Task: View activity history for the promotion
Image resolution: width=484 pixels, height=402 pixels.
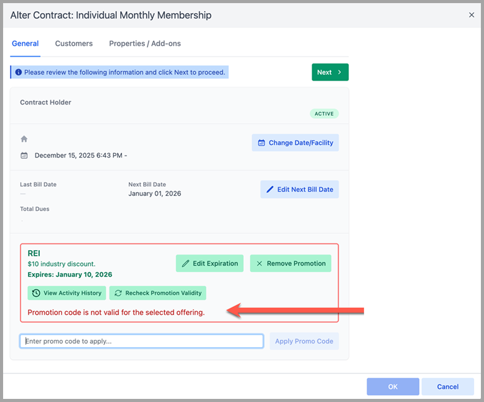Action: [67, 293]
